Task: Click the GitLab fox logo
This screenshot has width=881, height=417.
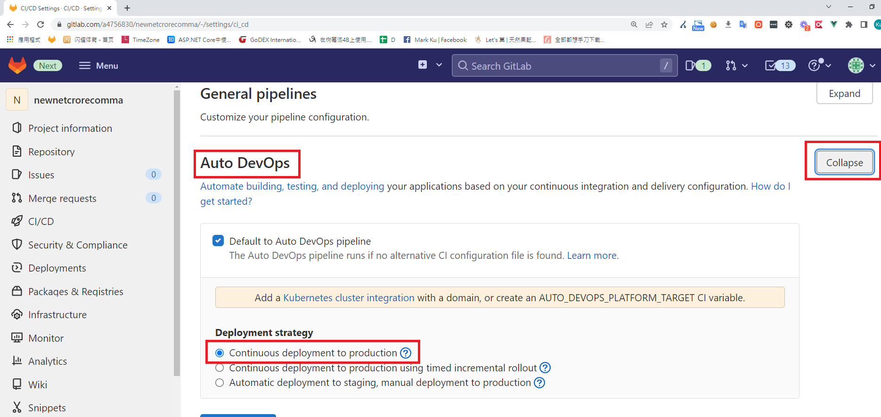Action: click(17, 65)
